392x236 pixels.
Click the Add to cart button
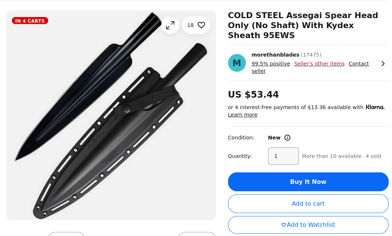(308, 204)
